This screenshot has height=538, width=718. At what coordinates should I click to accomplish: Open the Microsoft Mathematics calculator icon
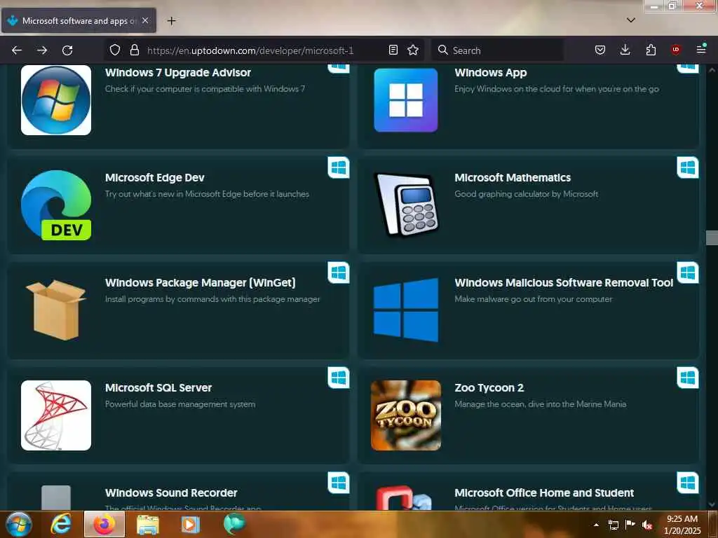pyautogui.click(x=406, y=205)
